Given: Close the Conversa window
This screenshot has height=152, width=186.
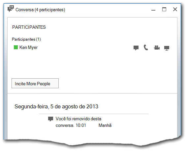Looking at the screenshot, I should 175,9.
